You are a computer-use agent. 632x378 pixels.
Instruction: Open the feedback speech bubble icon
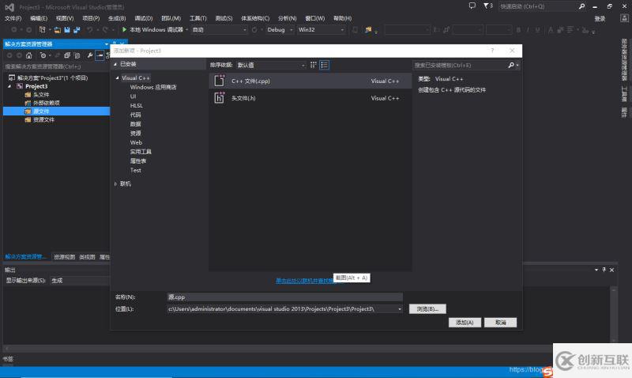pyautogui.click(x=472, y=6)
